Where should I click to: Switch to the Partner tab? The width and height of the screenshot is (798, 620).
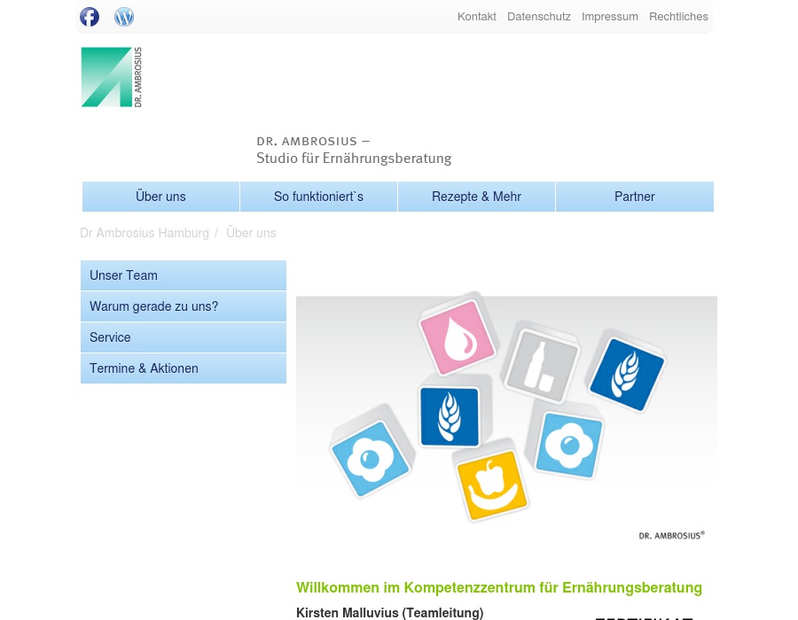pyautogui.click(x=635, y=197)
